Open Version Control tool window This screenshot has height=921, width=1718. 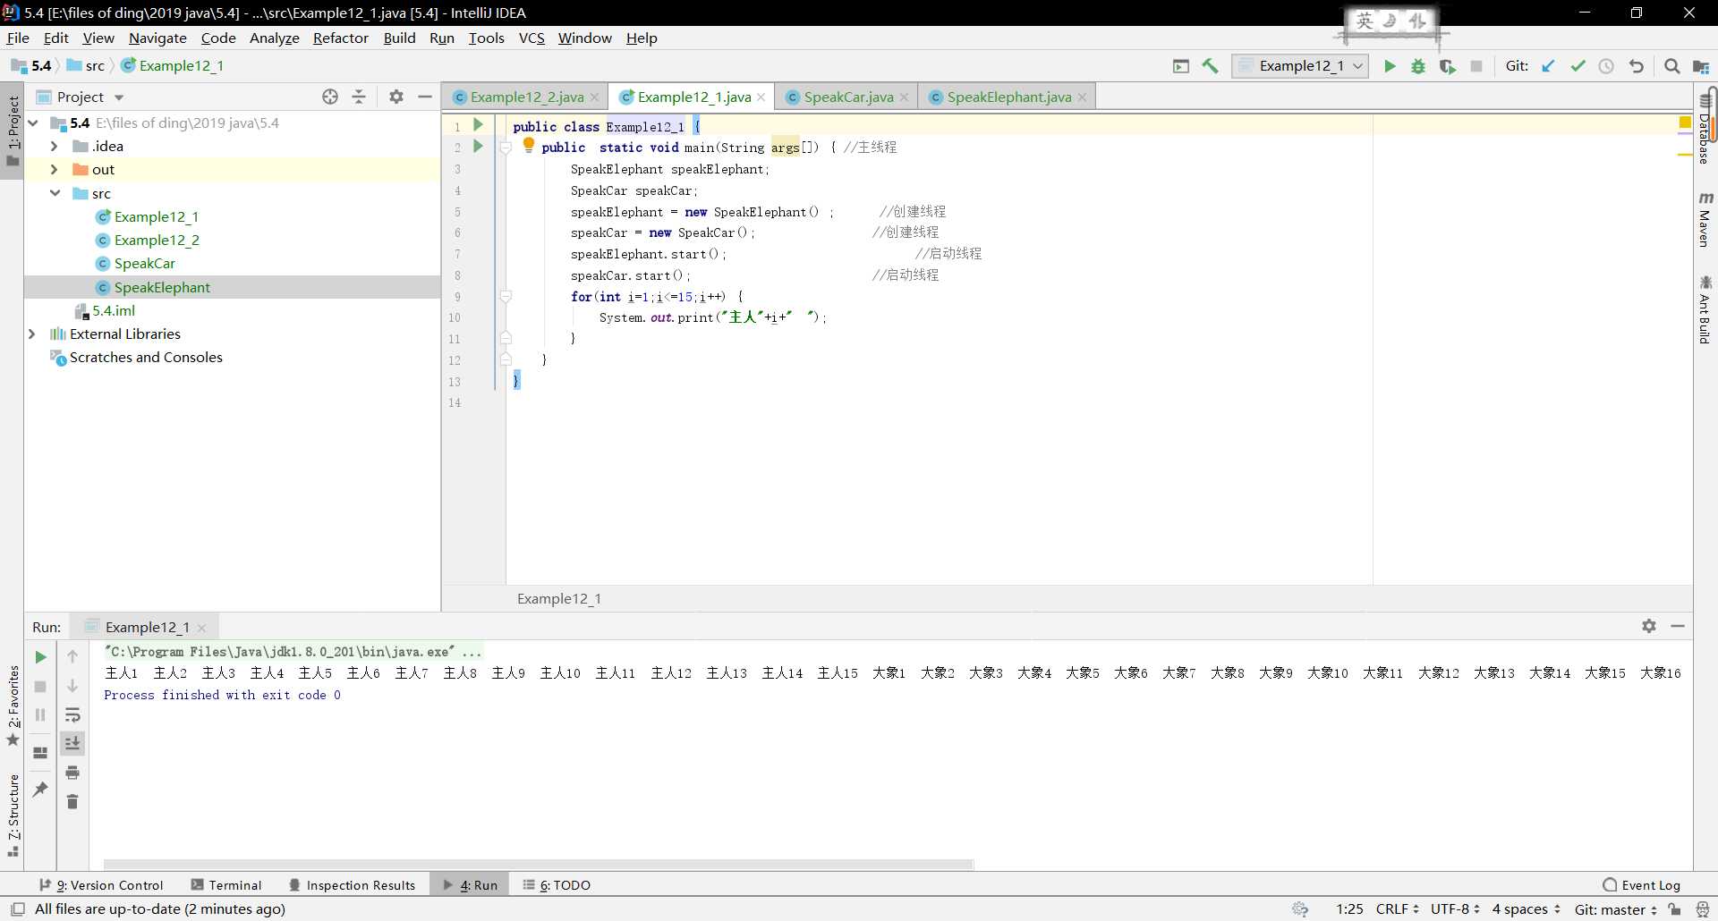[x=102, y=885]
